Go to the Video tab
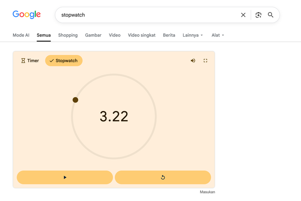This screenshot has width=301, height=201. pos(115,35)
